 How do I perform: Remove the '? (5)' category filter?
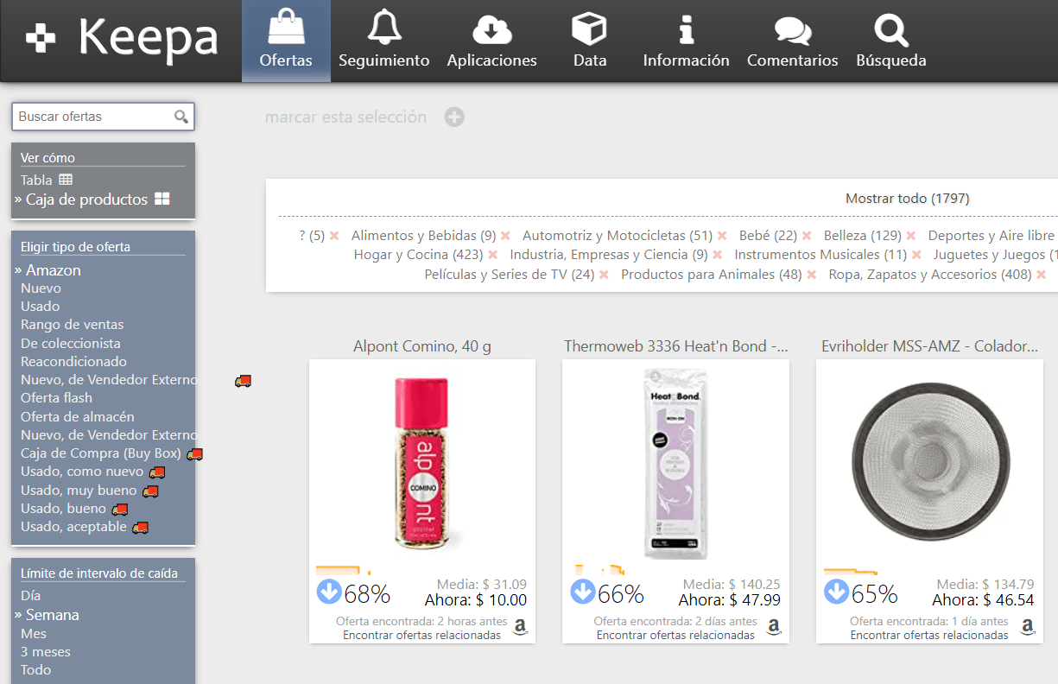pyautogui.click(x=334, y=236)
